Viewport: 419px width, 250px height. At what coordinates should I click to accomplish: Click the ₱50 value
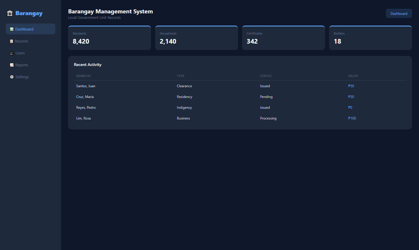click(x=351, y=86)
